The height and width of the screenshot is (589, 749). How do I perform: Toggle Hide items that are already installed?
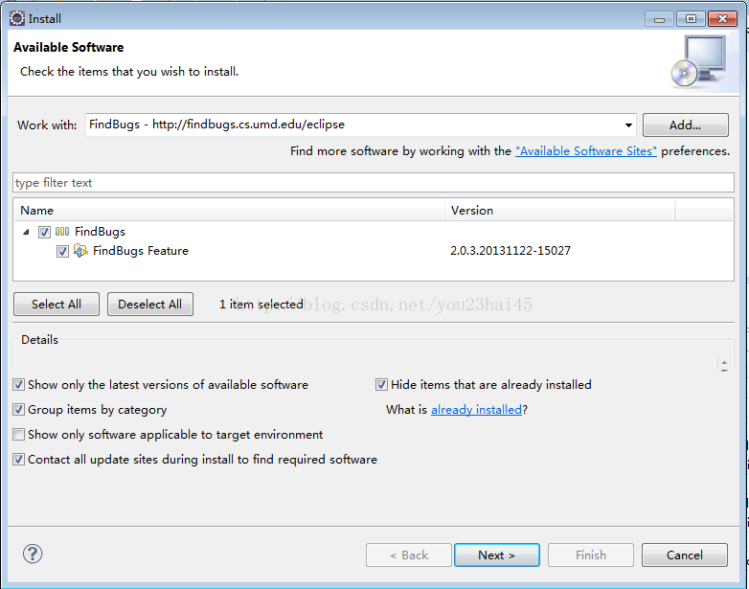pos(381,385)
